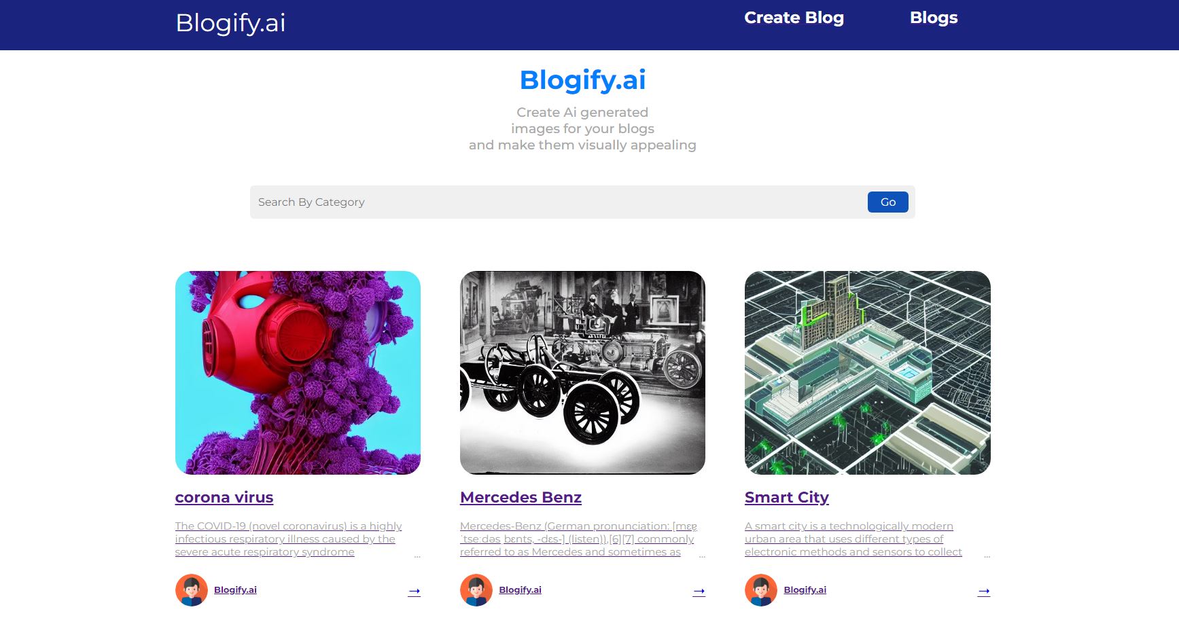This screenshot has height=637, width=1179.
Task: Open author avatar on Smart City card
Action: (x=761, y=590)
